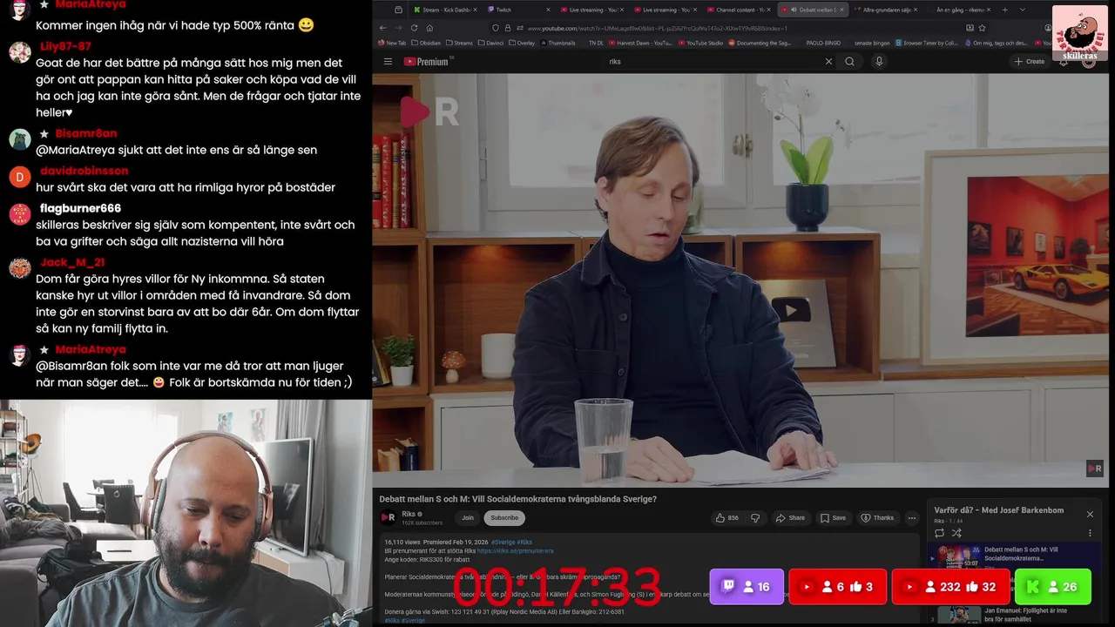Click the YouTube search magnifier button
The height and width of the screenshot is (627, 1115).
point(849,62)
